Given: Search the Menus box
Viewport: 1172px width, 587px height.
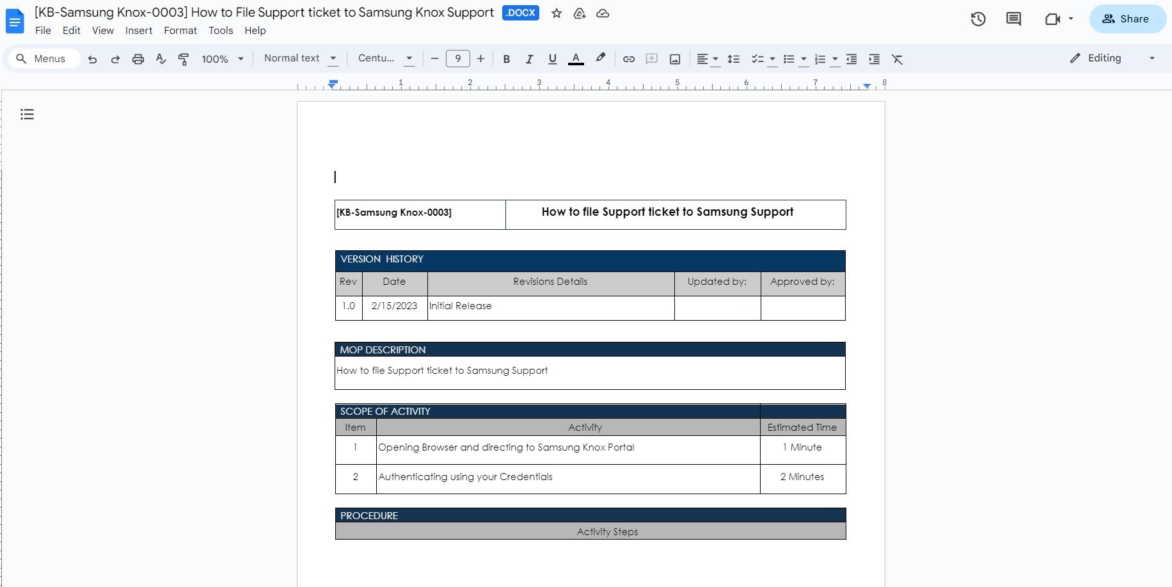Looking at the screenshot, I should [44, 59].
